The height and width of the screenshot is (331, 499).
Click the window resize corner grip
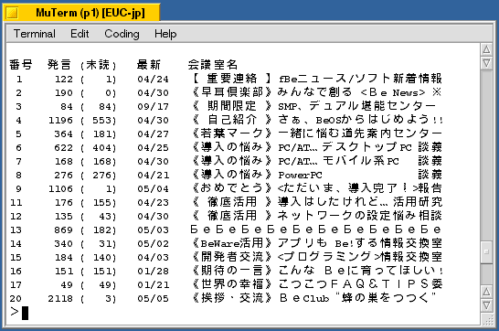pyautogui.click(x=487, y=319)
